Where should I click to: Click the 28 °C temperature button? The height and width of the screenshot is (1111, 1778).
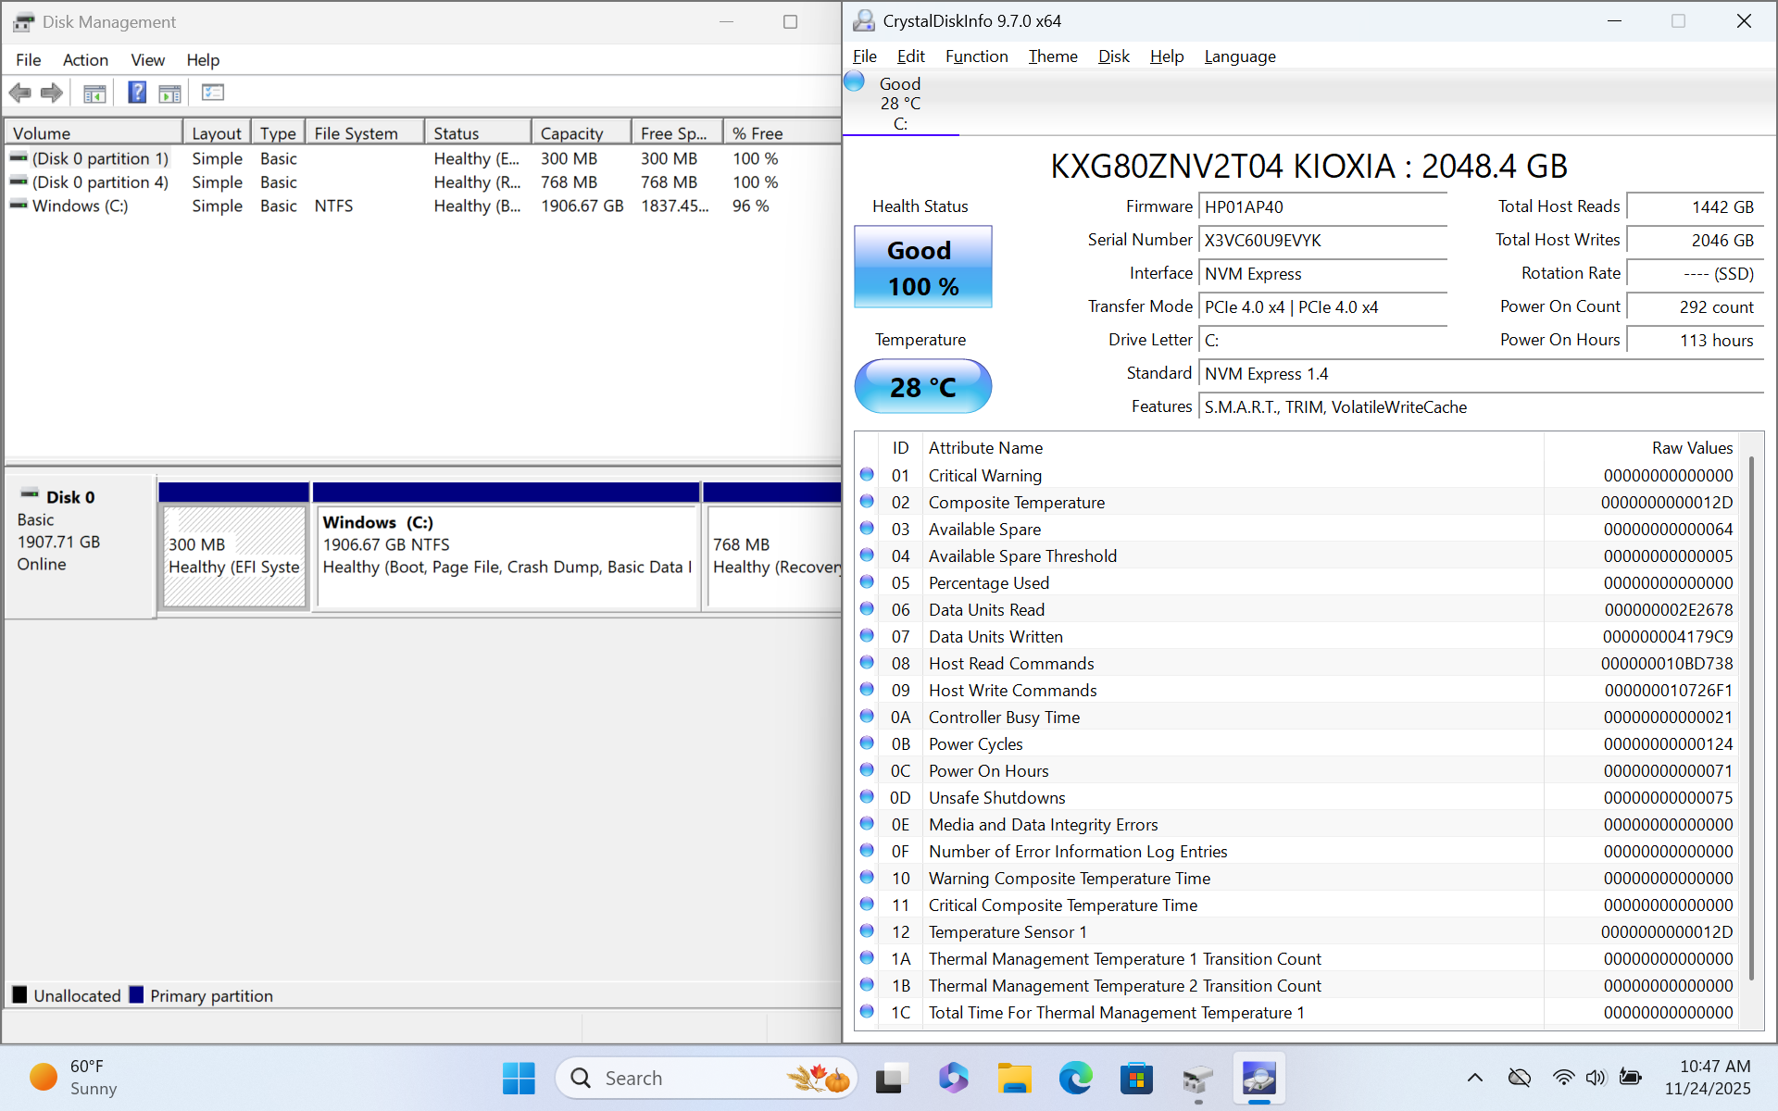(922, 387)
